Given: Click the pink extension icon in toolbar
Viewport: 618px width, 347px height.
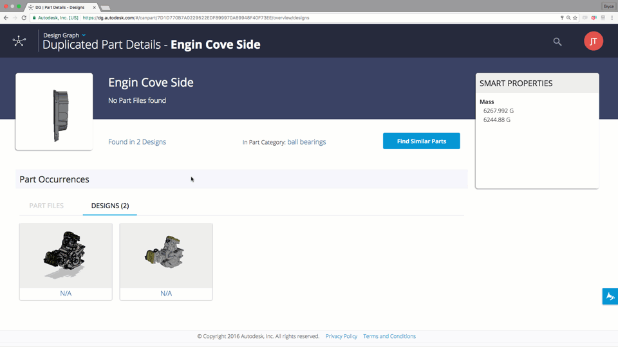Looking at the screenshot, I should (594, 18).
